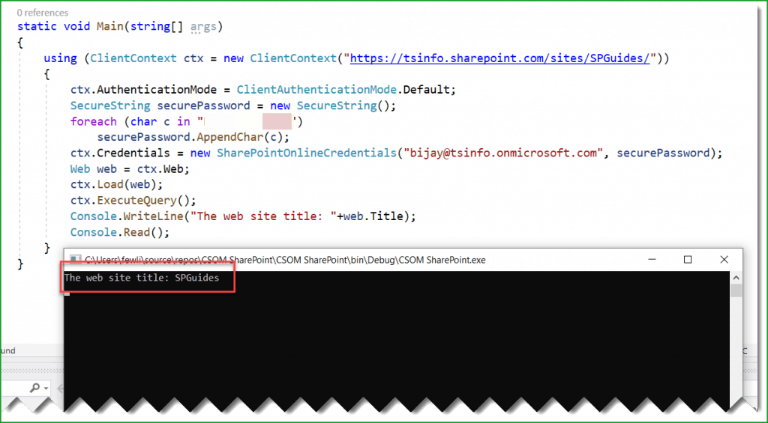Viewport: 768px width, 423px height.
Task: Close the CSOM SharePoint.exe console window
Action: tap(724, 260)
